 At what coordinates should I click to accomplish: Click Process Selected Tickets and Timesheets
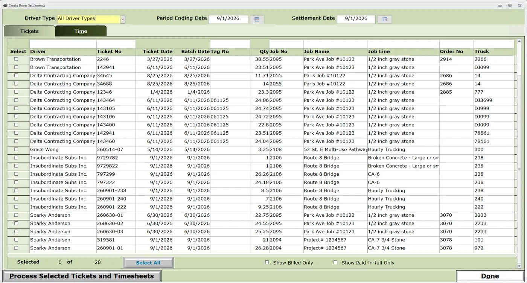click(x=82, y=276)
